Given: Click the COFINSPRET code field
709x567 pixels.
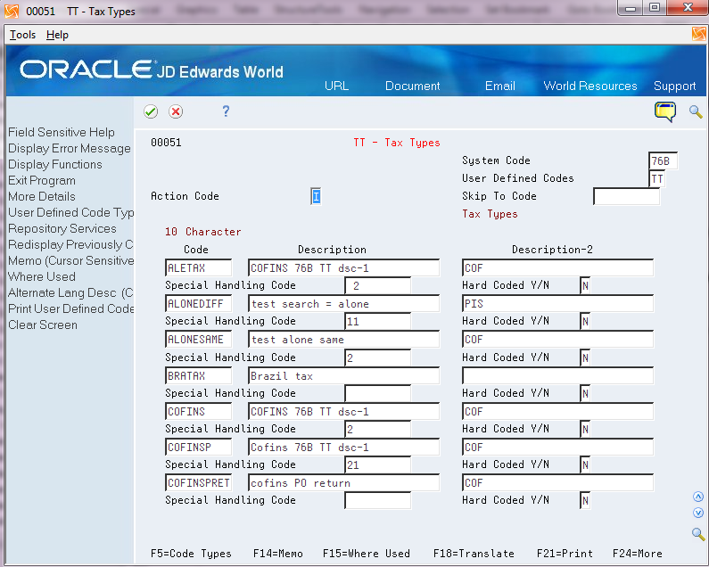Looking at the screenshot, I should (199, 482).
